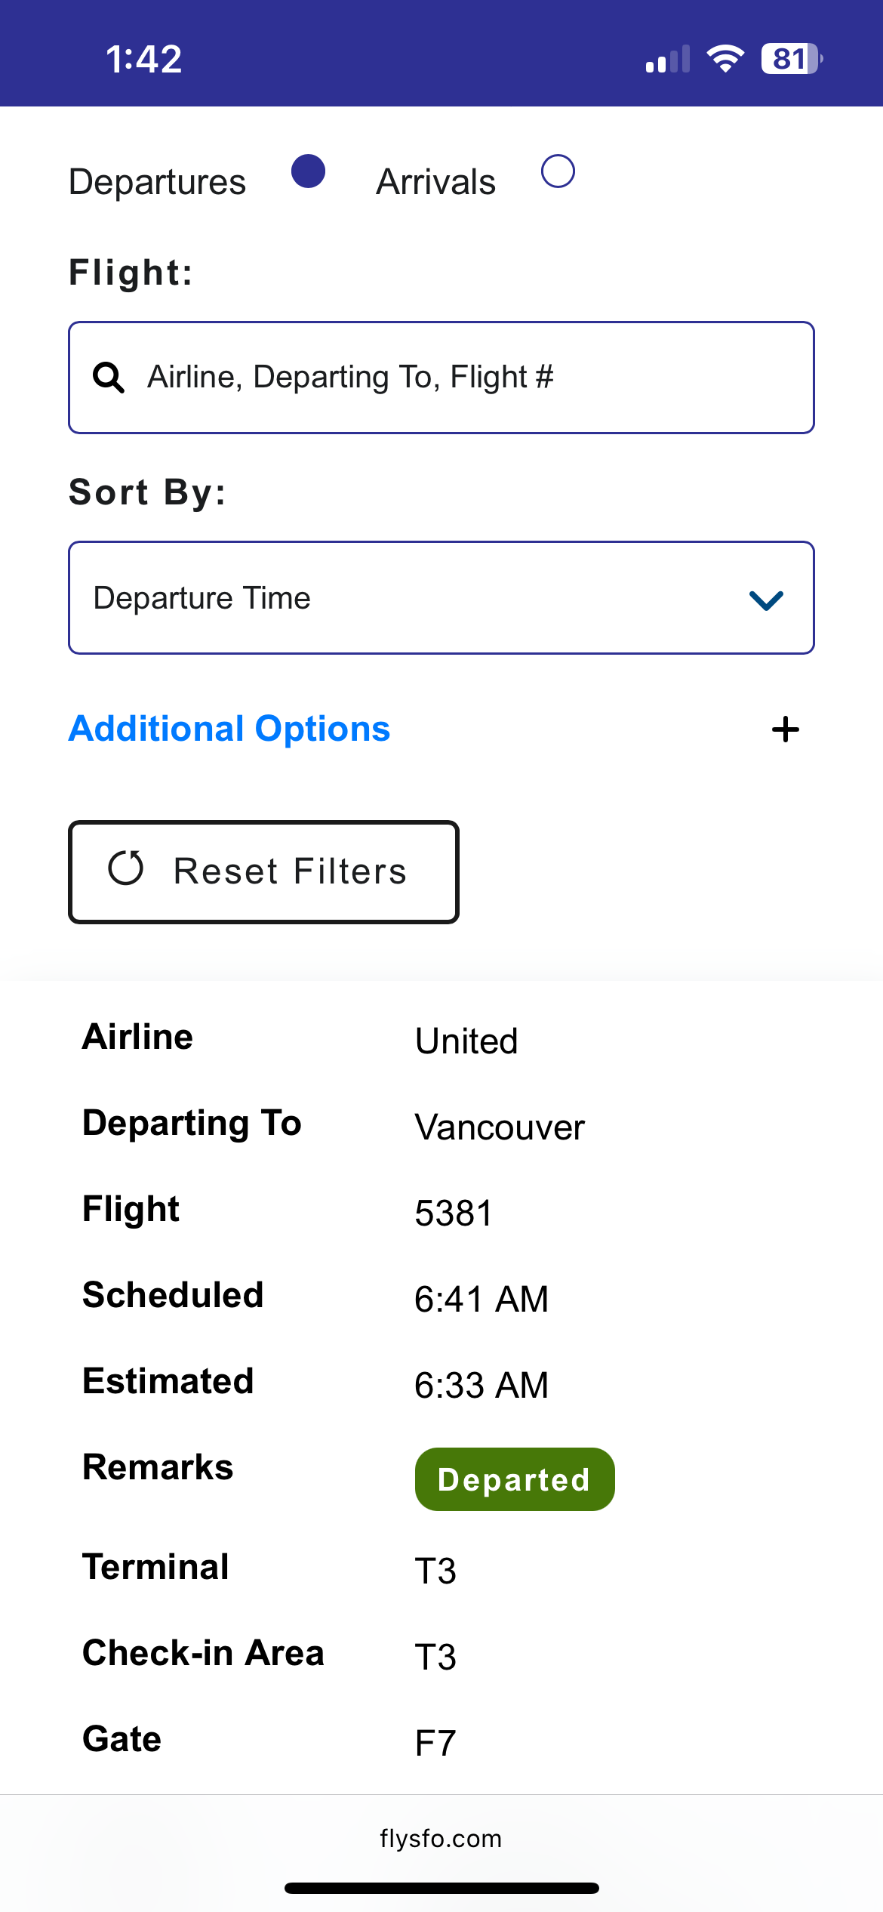Viewport: 883px width, 1912px height.
Task: Tap the green Departed status badge
Action: point(514,1479)
